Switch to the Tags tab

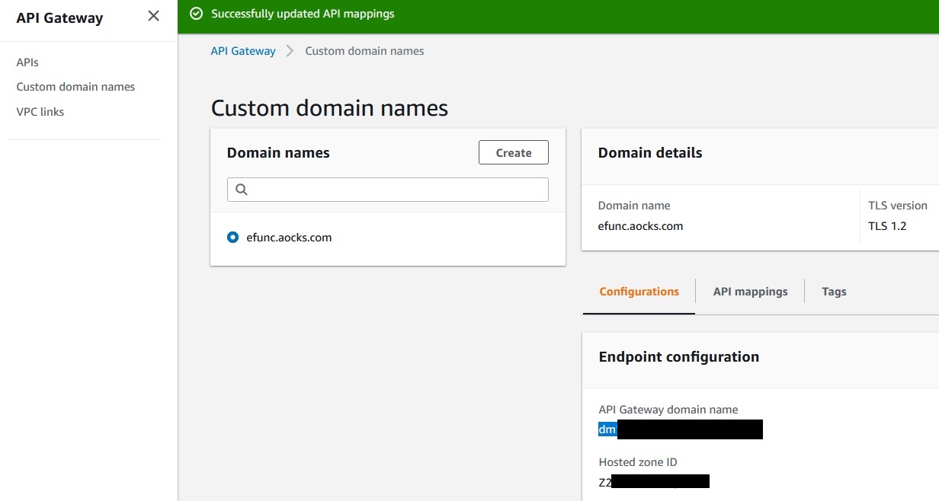[834, 292]
